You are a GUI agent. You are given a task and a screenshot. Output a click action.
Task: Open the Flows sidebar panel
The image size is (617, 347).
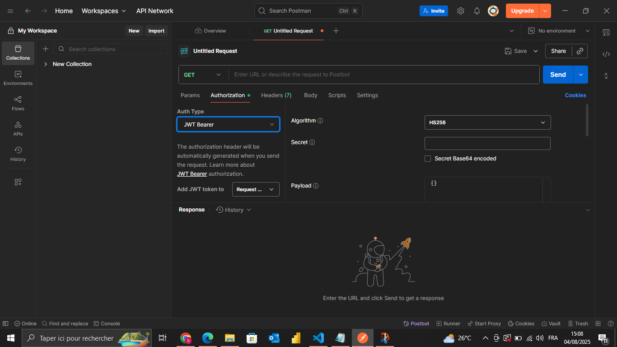point(18,104)
